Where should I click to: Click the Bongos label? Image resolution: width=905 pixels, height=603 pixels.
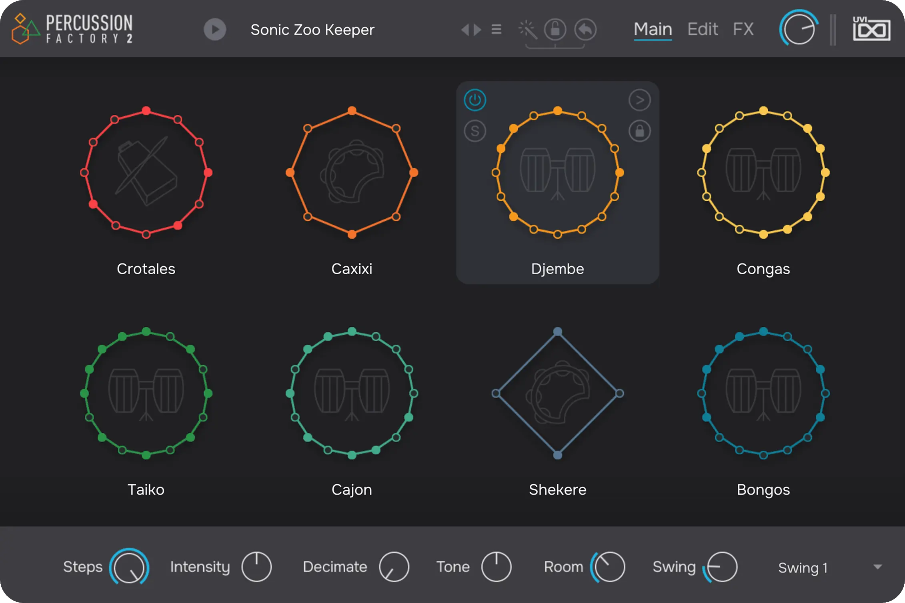(763, 490)
